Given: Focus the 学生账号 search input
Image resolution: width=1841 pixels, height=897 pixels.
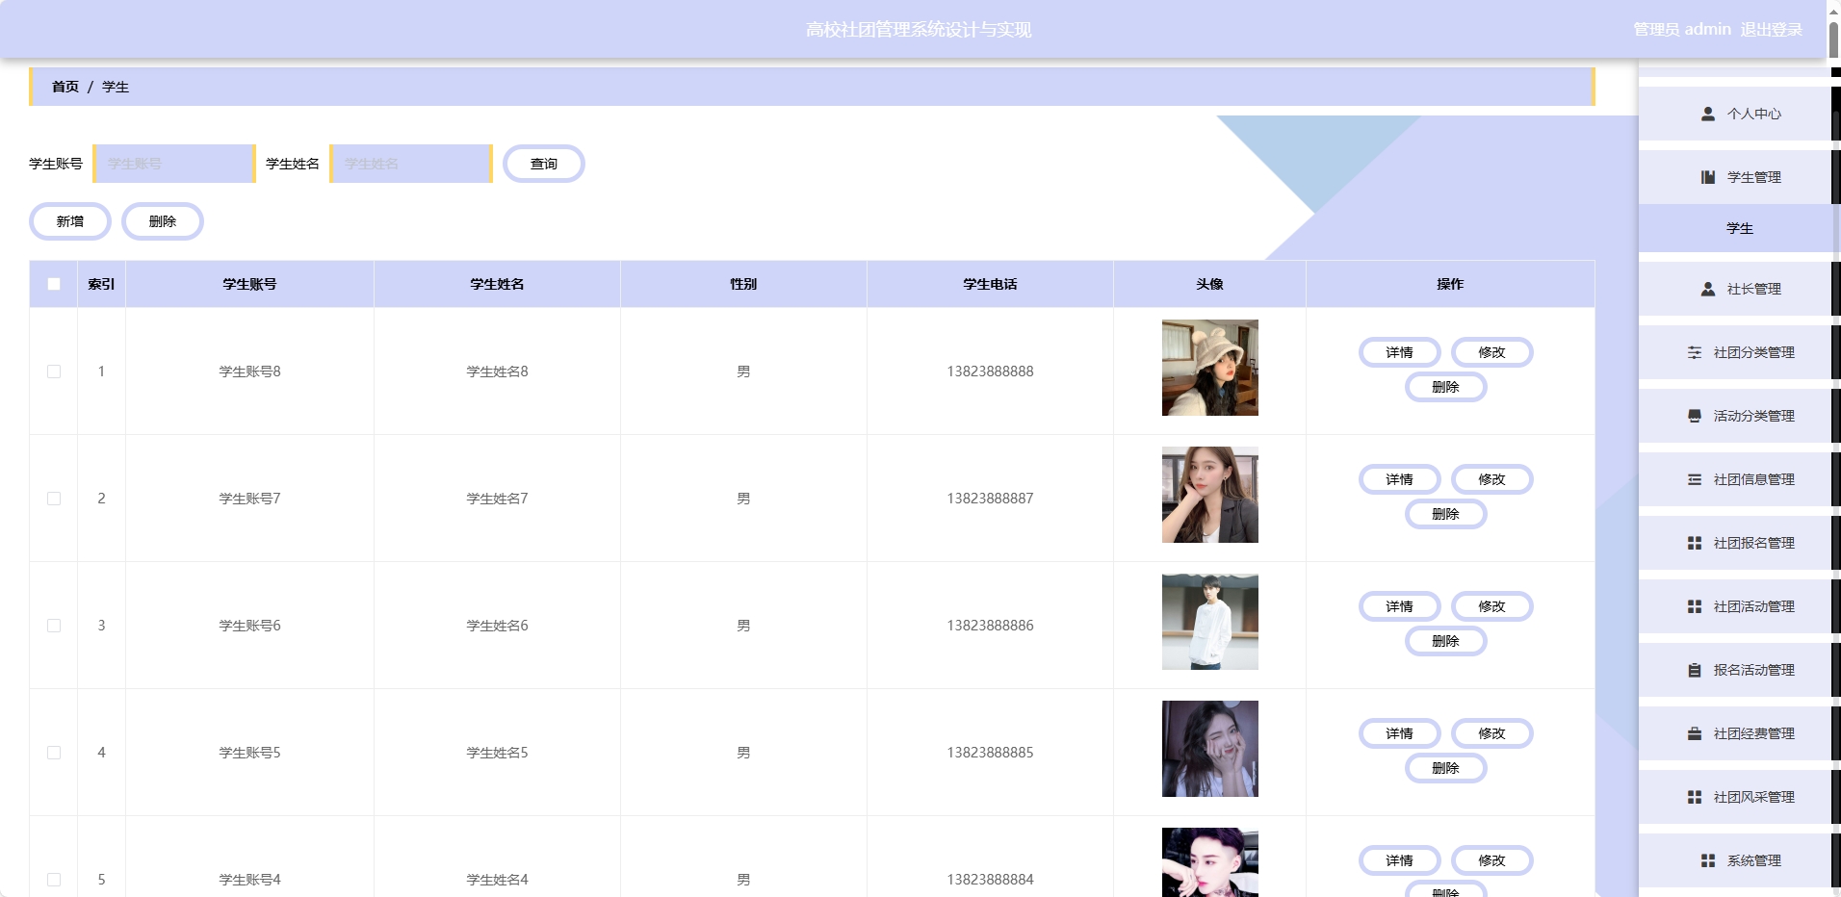Looking at the screenshot, I should click(x=174, y=164).
